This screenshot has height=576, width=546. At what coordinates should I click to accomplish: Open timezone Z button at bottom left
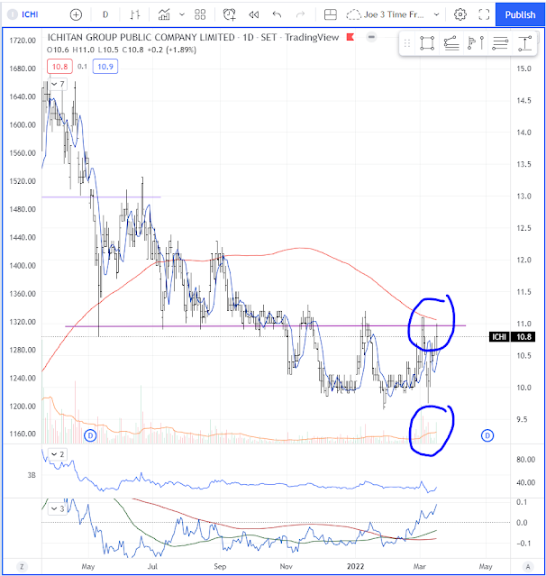[22, 567]
